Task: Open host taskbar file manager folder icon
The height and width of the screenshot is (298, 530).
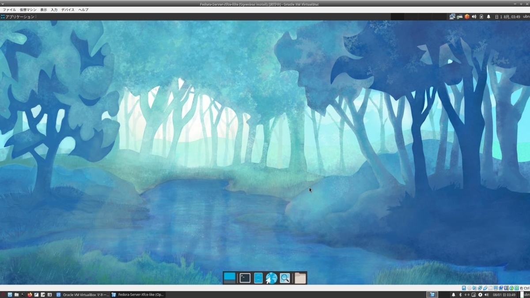Action: click(x=16, y=294)
